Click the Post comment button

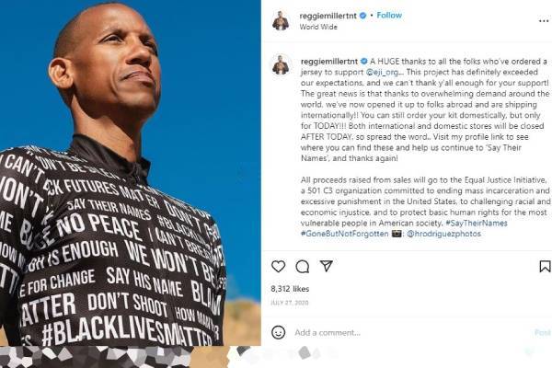(x=543, y=332)
